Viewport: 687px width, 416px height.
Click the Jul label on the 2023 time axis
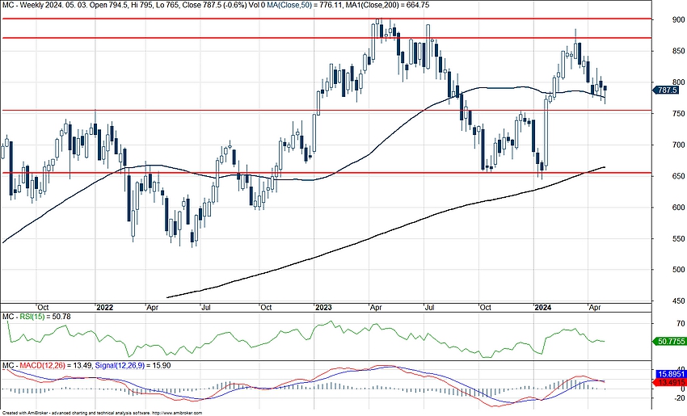click(x=432, y=308)
